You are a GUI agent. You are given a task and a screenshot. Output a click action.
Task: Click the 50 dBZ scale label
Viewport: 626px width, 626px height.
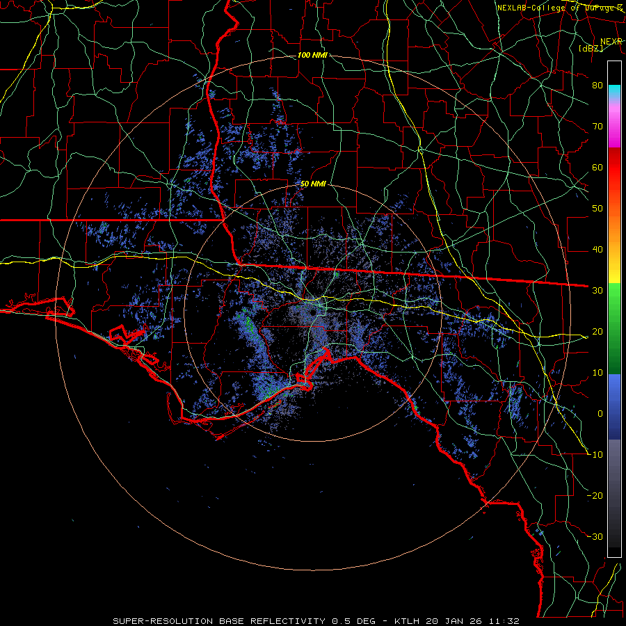coord(597,209)
